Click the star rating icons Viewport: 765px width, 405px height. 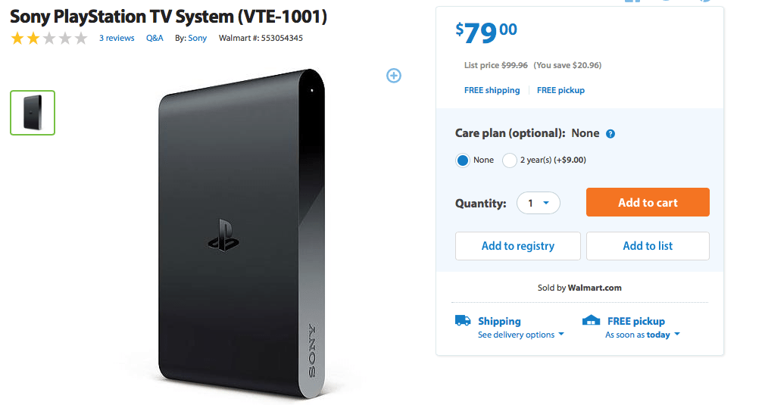pos(48,38)
